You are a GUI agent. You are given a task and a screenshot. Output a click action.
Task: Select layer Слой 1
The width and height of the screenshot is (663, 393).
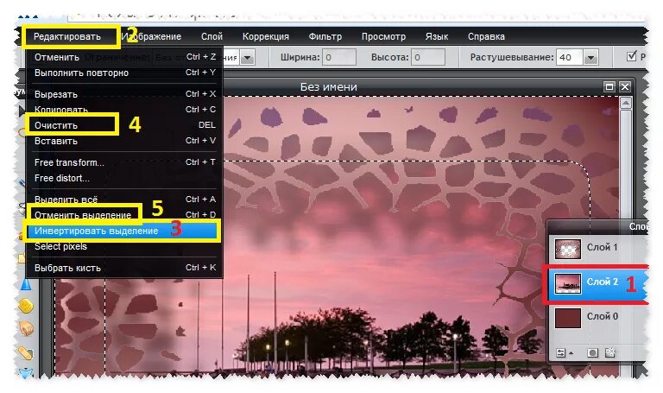click(x=597, y=248)
